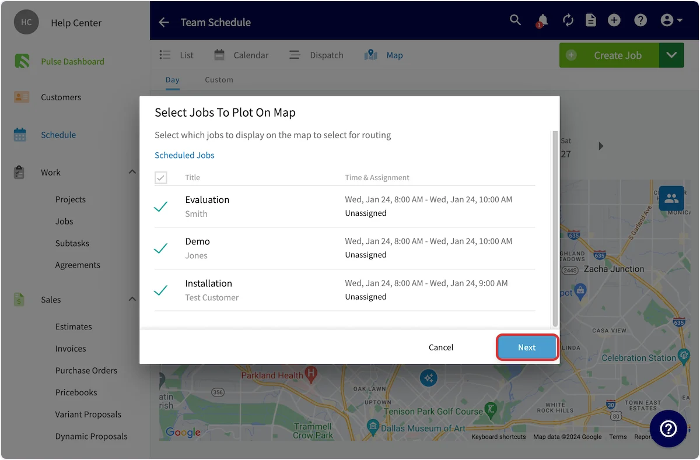The height and width of the screenshot is (460, 700).
Task: Uncheck the Evaluation job checkmark
Action: [x=160, y=206]
